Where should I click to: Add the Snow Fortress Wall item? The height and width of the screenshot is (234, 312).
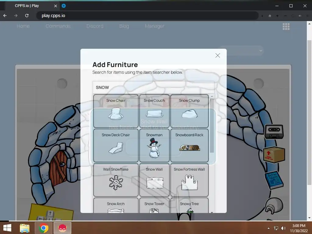pyautogui.click(x=190, y=180)
